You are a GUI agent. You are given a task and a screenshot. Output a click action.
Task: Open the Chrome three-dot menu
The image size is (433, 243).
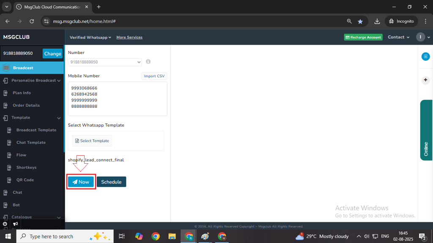425,21
